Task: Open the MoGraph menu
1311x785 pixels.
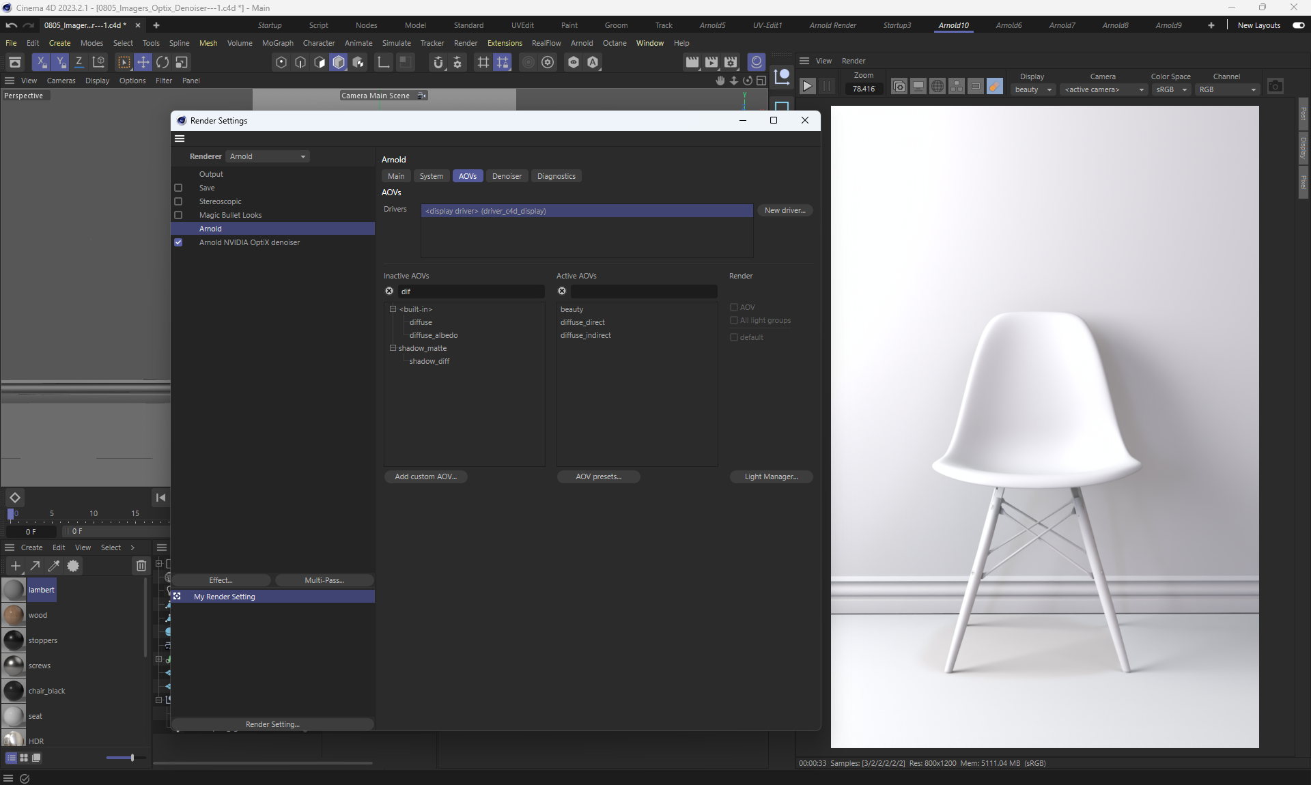Action: [277, 43]
